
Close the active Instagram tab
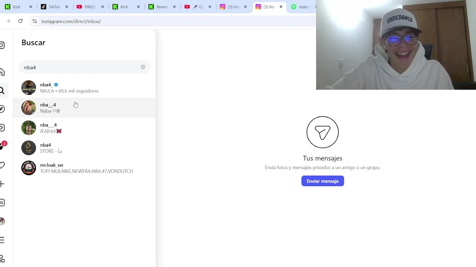click(281, 7)
